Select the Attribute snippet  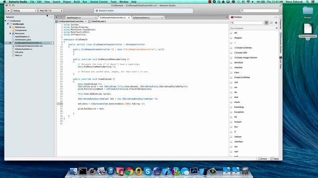pyautogui.click(x=238, y=63)
